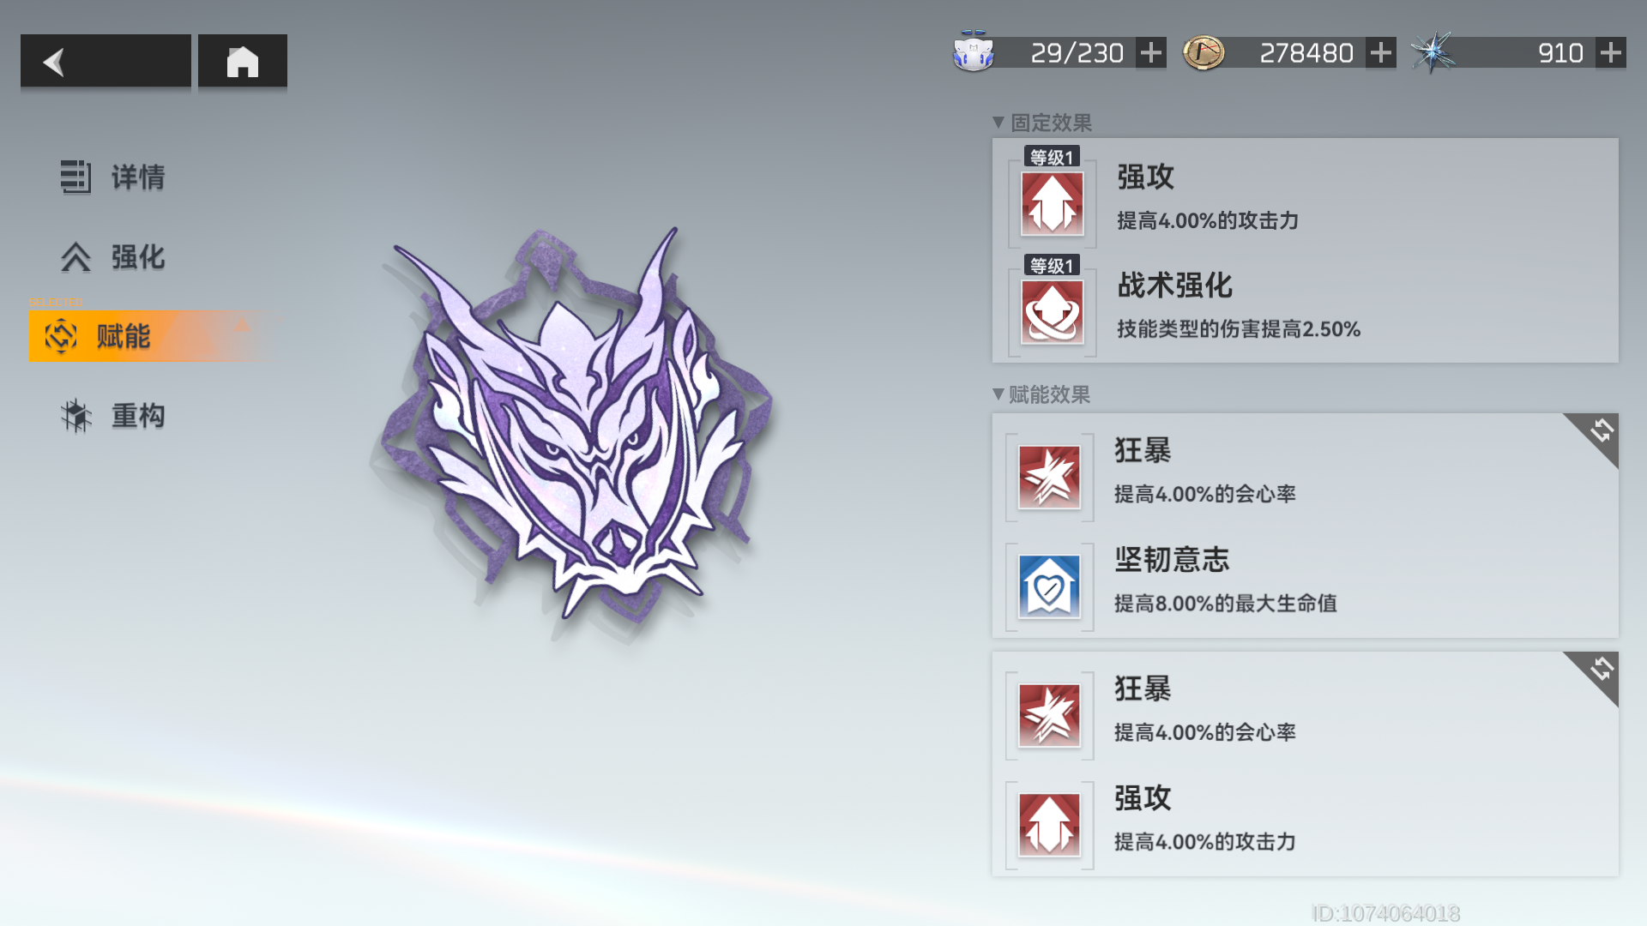Select text 提高8.00%的最大生命值

coord(1226,604)
